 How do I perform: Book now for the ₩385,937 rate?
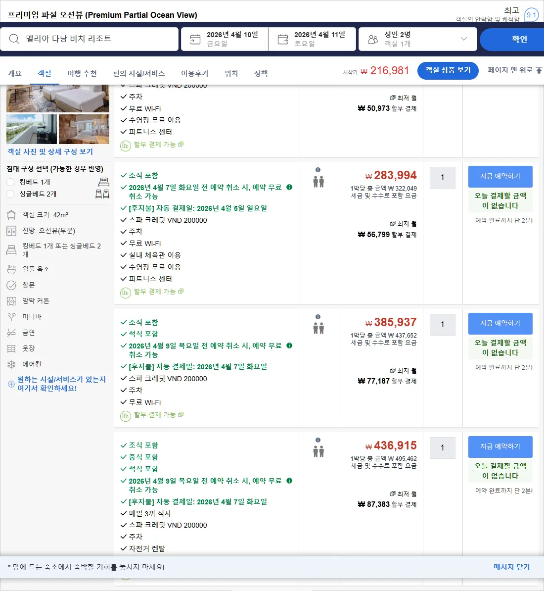500,323
